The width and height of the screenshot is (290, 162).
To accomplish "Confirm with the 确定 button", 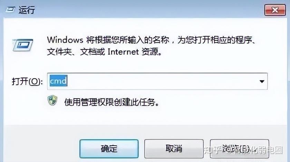I will [x=109, y=148].
